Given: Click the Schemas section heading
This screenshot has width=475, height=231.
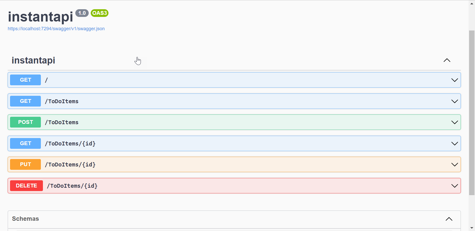Looking at the screenshot, I should tap(25, 219).
